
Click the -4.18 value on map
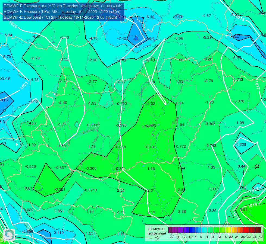[151, 82]
